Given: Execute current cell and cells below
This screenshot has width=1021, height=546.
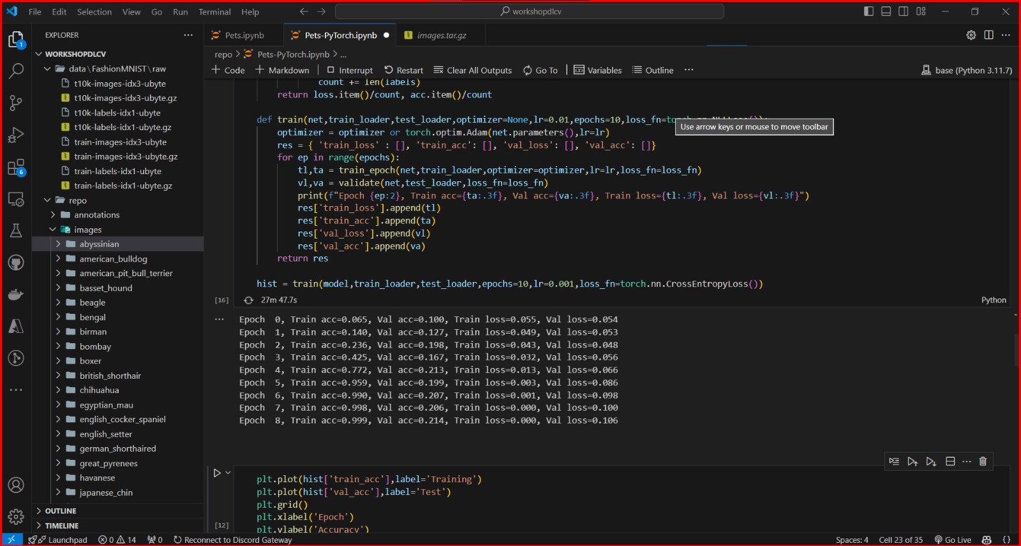Looking at the screenshot, I should click(931, 461).
